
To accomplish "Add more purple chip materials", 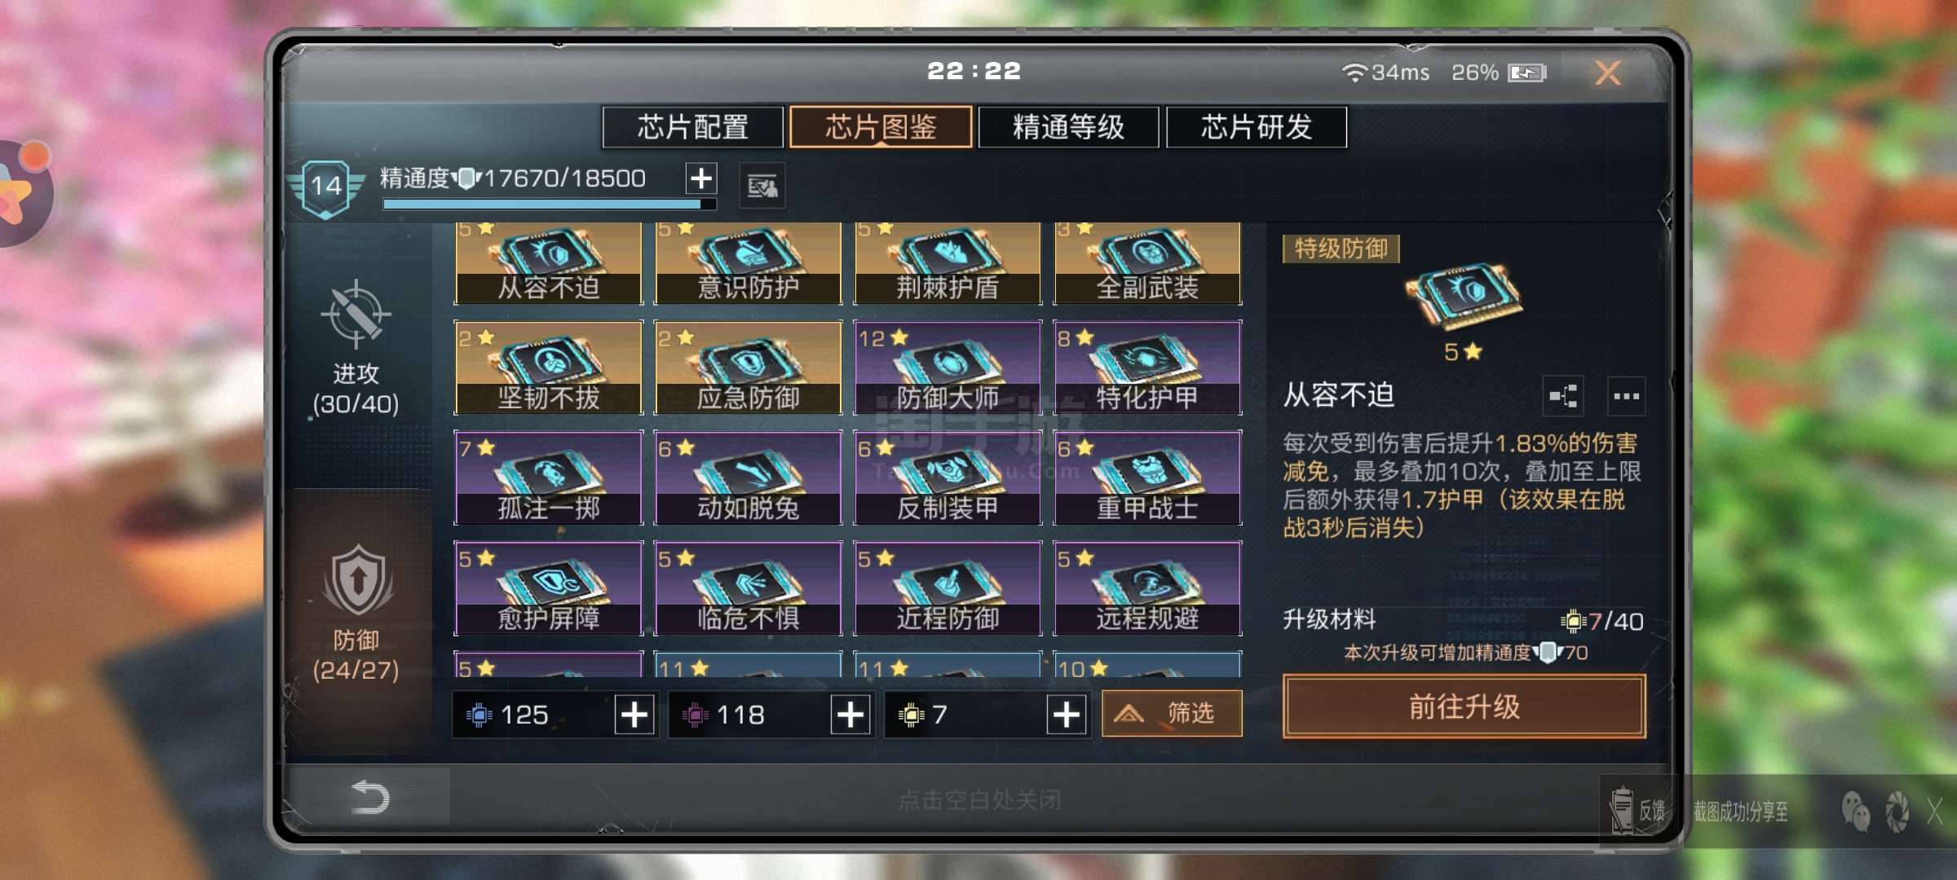I will click(850, 715).
